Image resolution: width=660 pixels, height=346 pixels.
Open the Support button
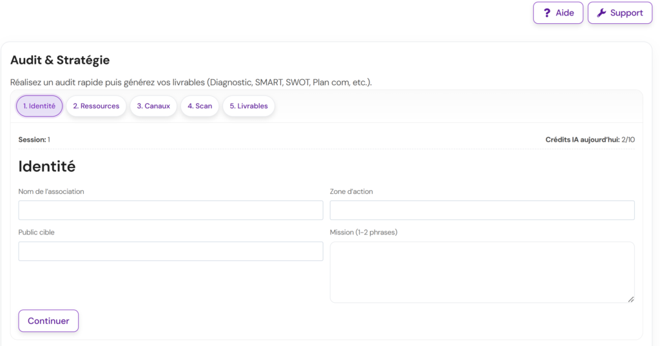coord(619,13)
